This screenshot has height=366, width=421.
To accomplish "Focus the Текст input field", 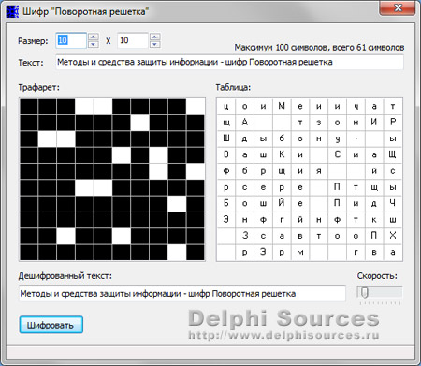I will tap(230, 62).
